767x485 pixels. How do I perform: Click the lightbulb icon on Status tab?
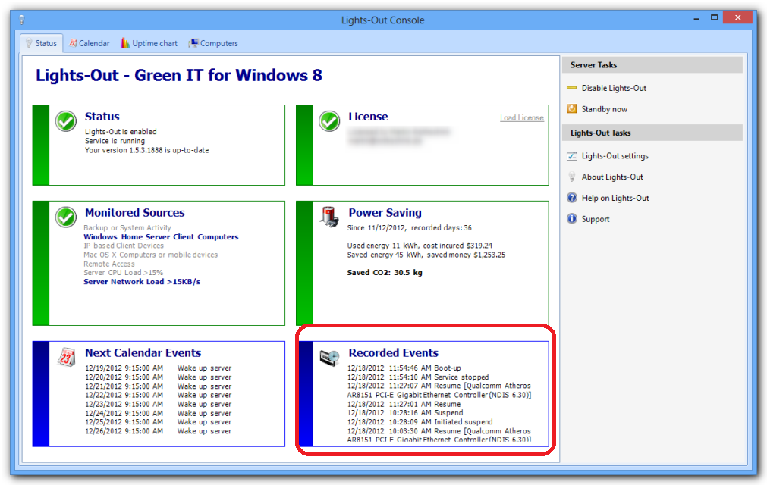pos(29,43)
